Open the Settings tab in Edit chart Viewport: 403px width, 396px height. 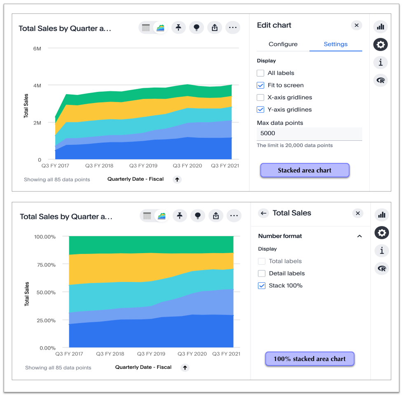(x=335, y=44)
